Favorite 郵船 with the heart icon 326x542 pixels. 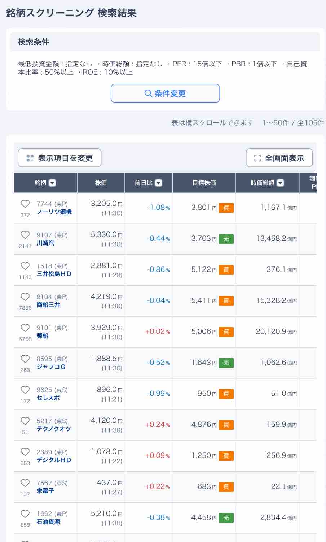(x=25, y=328)
